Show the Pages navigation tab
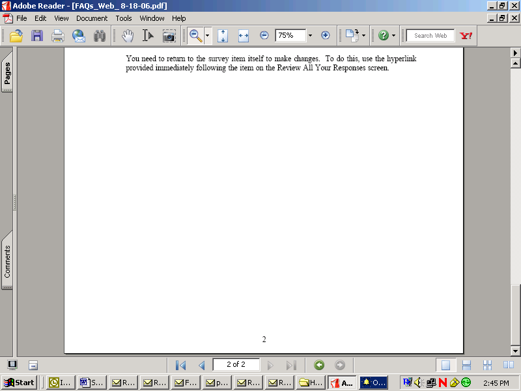 pos(7,72)
